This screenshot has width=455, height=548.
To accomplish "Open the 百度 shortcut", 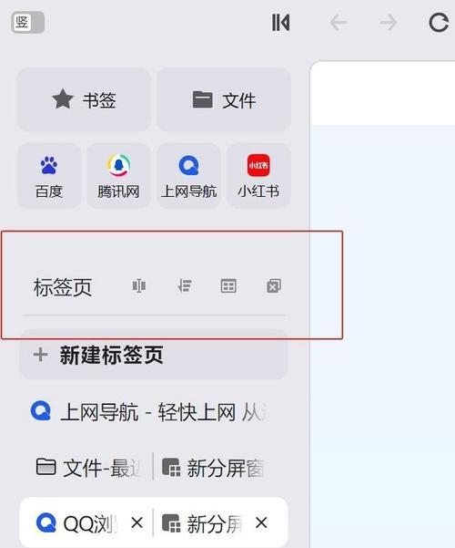I will point(49,176).
